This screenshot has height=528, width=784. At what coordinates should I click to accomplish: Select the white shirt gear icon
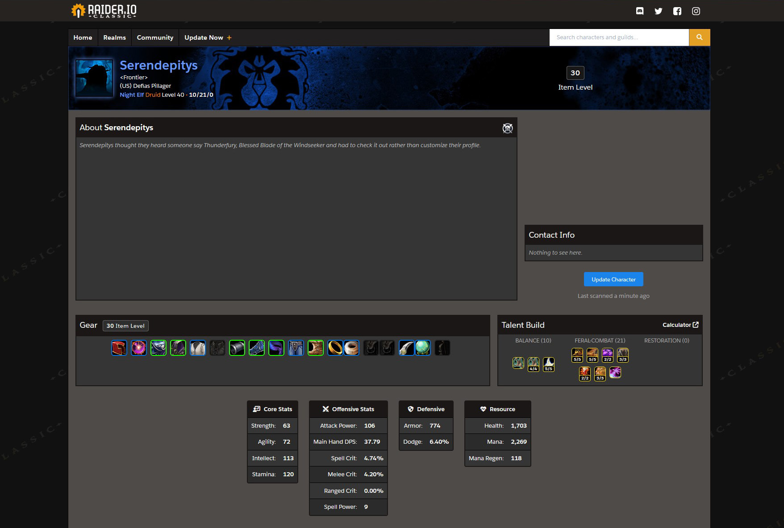[x=198, y=348]
